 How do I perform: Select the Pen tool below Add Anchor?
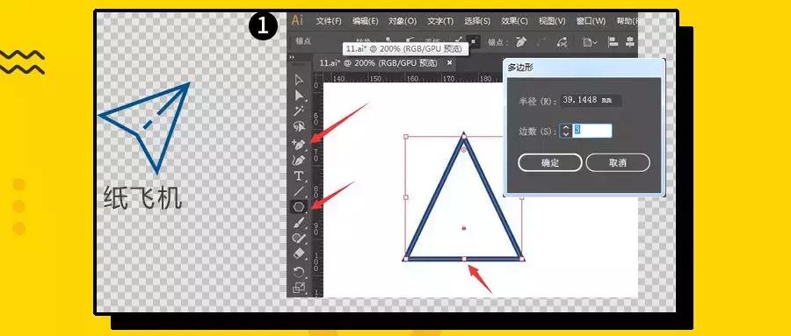point(299,161)
